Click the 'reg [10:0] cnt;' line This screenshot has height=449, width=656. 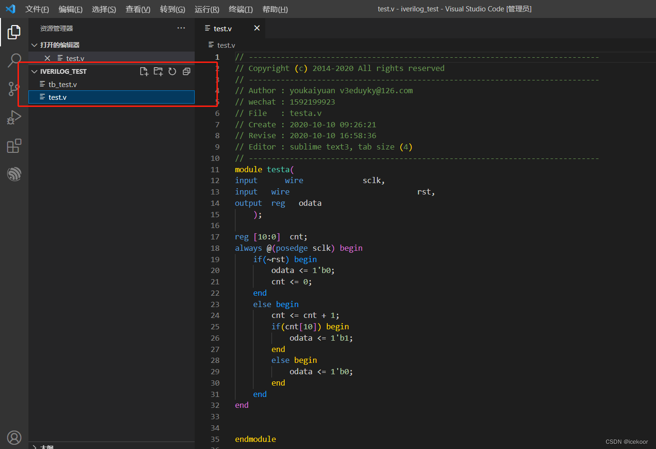(x=271, y=237)
